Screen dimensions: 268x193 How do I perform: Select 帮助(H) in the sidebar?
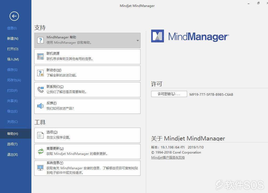[x=16, y=134]
